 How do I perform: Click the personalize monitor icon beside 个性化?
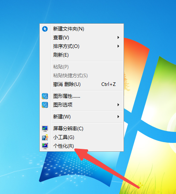45,146
